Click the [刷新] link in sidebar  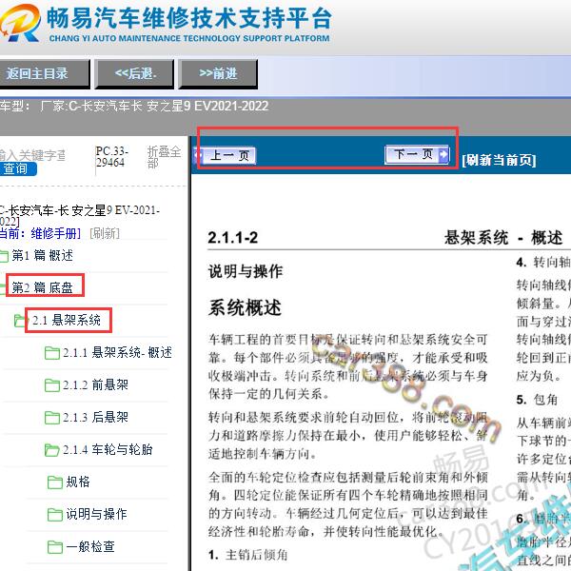pyautogui.click(x=105, y=233)
